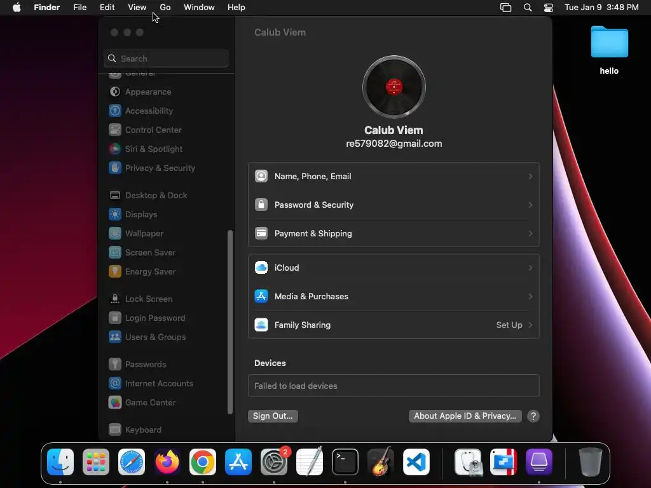This screenshot has height=488, width=651.
Task: Open Launchpad from the Dock
Action: (x=96, y=463)
